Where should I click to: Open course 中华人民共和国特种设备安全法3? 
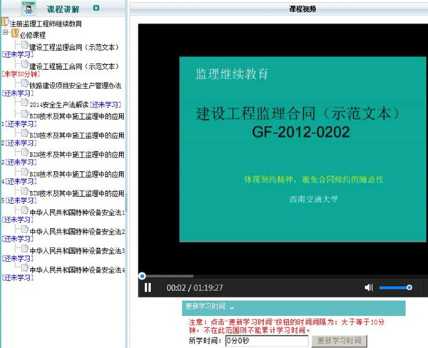(77, 251)
